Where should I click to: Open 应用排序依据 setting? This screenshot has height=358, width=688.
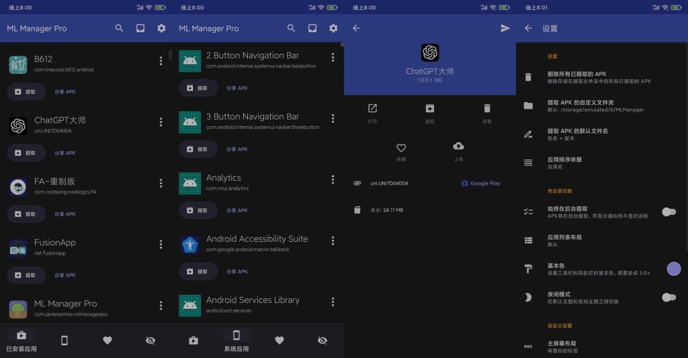coord(602,163)
